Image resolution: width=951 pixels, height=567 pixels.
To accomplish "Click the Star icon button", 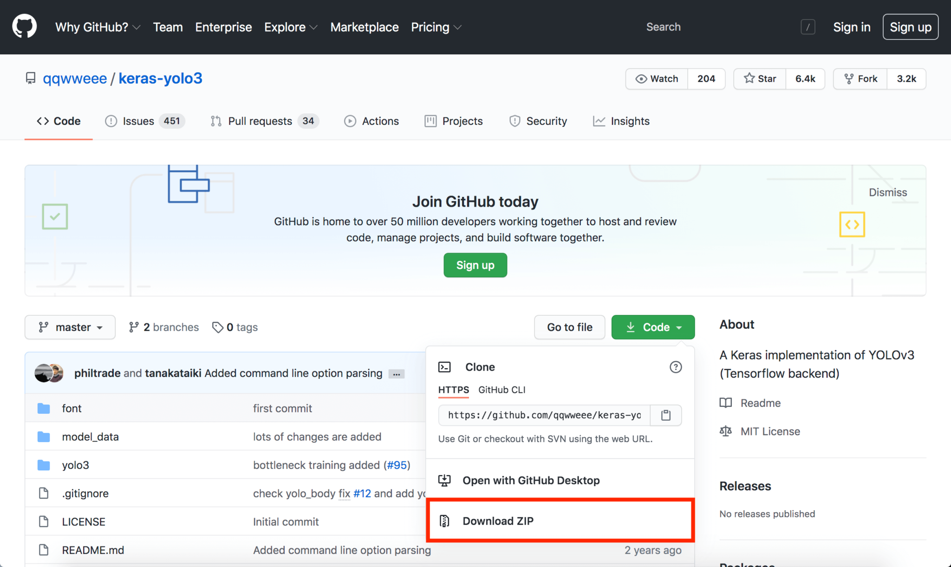I will click(760, 78).
